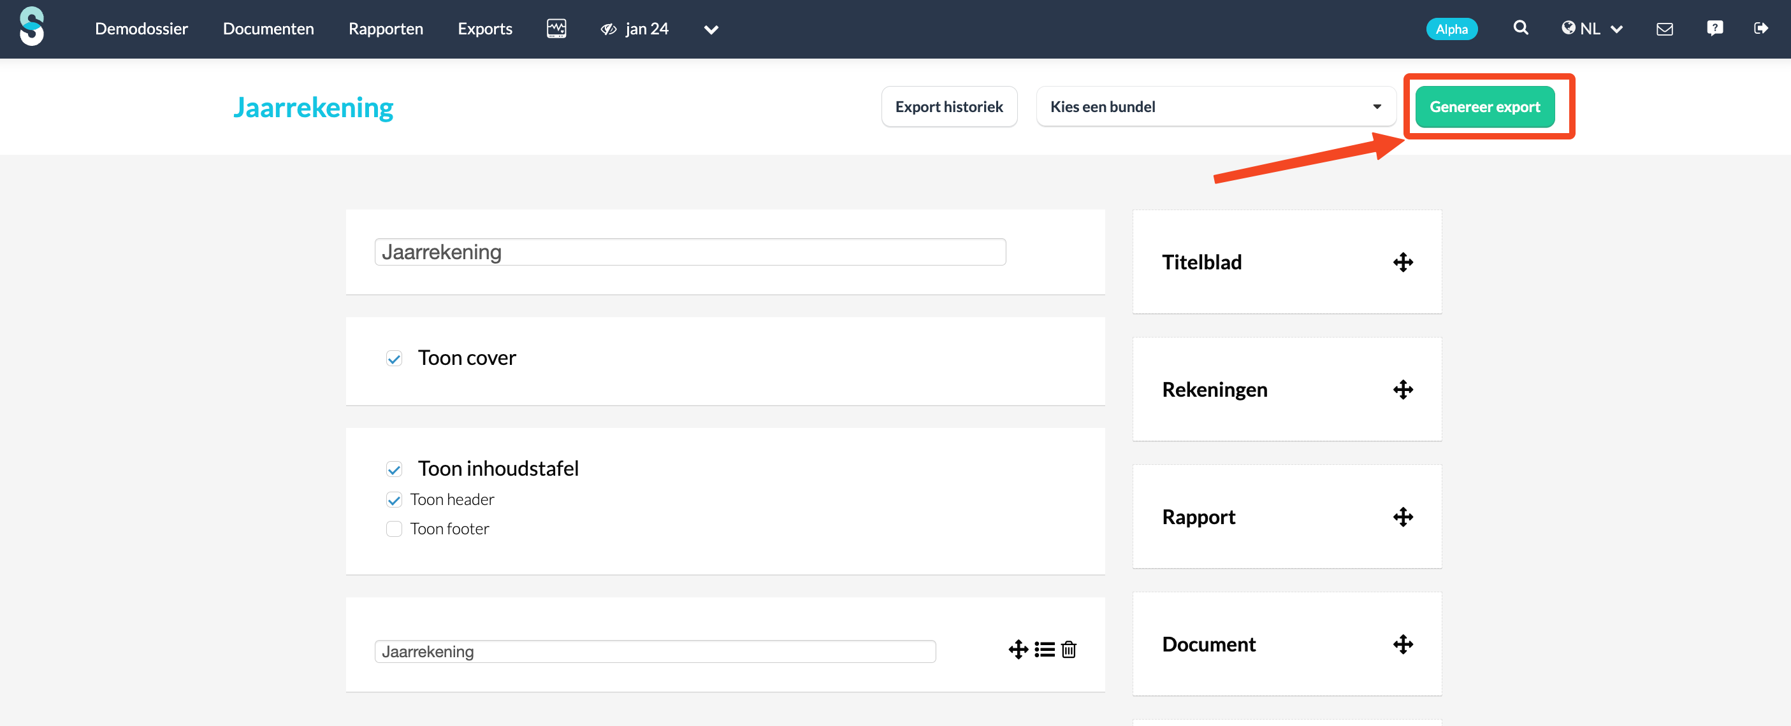Toggle the Toon inhoudstafel checkbox
The height and width of the screenshot is (726, 1791).
[395, 469]
